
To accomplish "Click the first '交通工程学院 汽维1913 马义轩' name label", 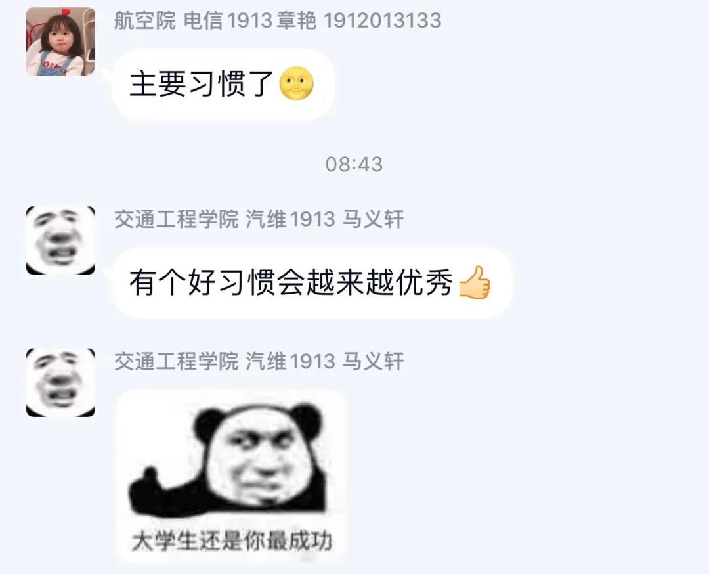I will (x=259, y=219).
